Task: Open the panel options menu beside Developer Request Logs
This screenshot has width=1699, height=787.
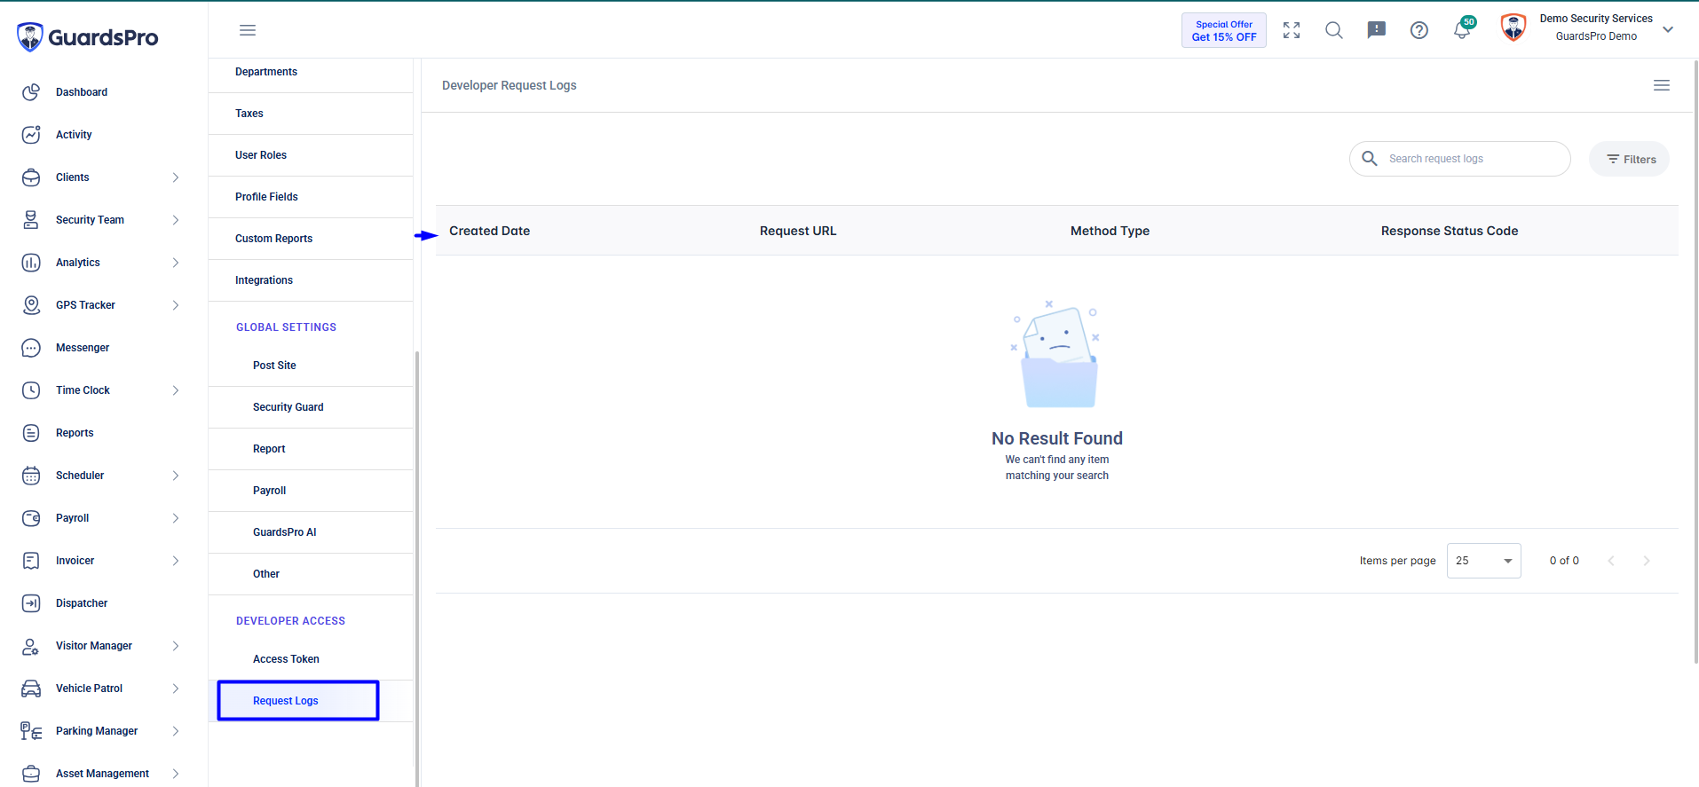Action: click(x=1662, y=85)
